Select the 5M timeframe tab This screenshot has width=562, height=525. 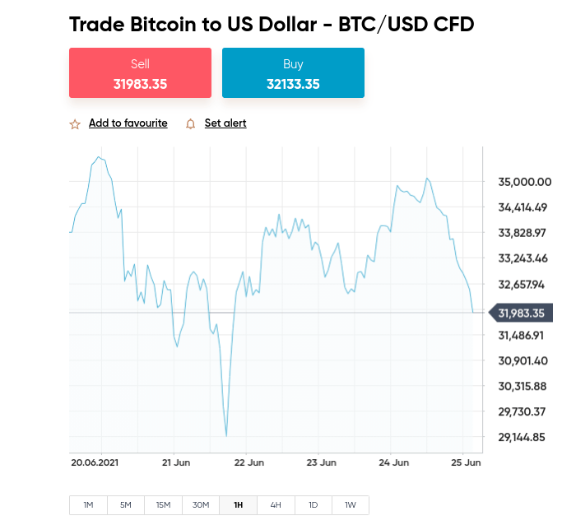coord(126,505)
